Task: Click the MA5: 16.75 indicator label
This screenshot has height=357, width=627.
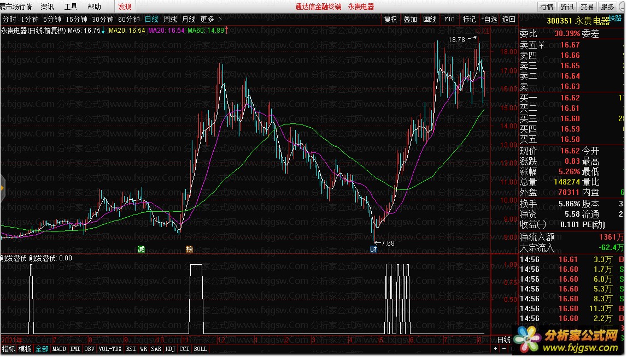Action: coord(84,31)
